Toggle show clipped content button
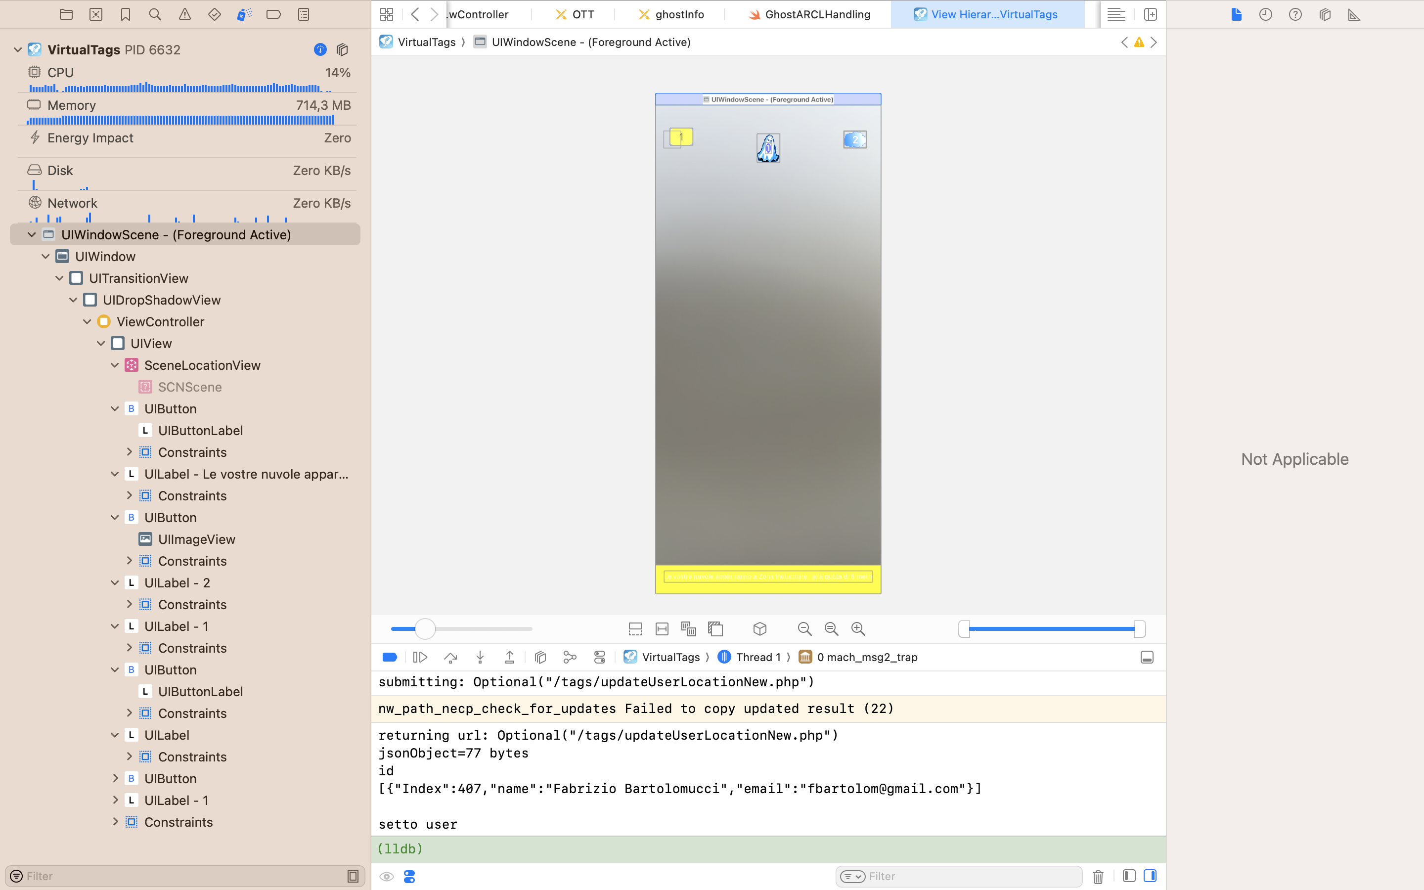The height and width of the screenshot is (890, 1424). pos(635,628)
